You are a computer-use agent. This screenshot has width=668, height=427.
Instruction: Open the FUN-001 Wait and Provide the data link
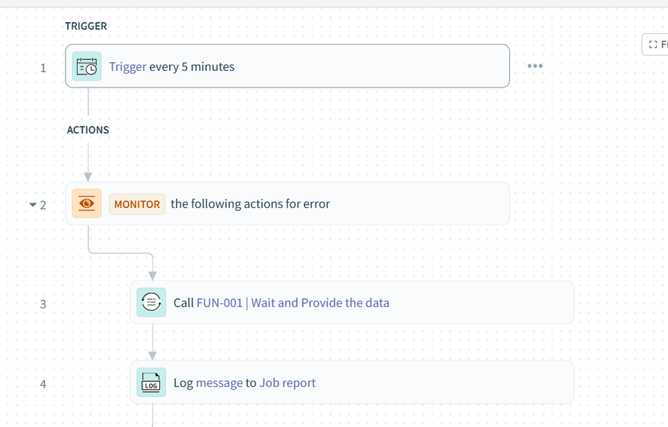point(293,303)
